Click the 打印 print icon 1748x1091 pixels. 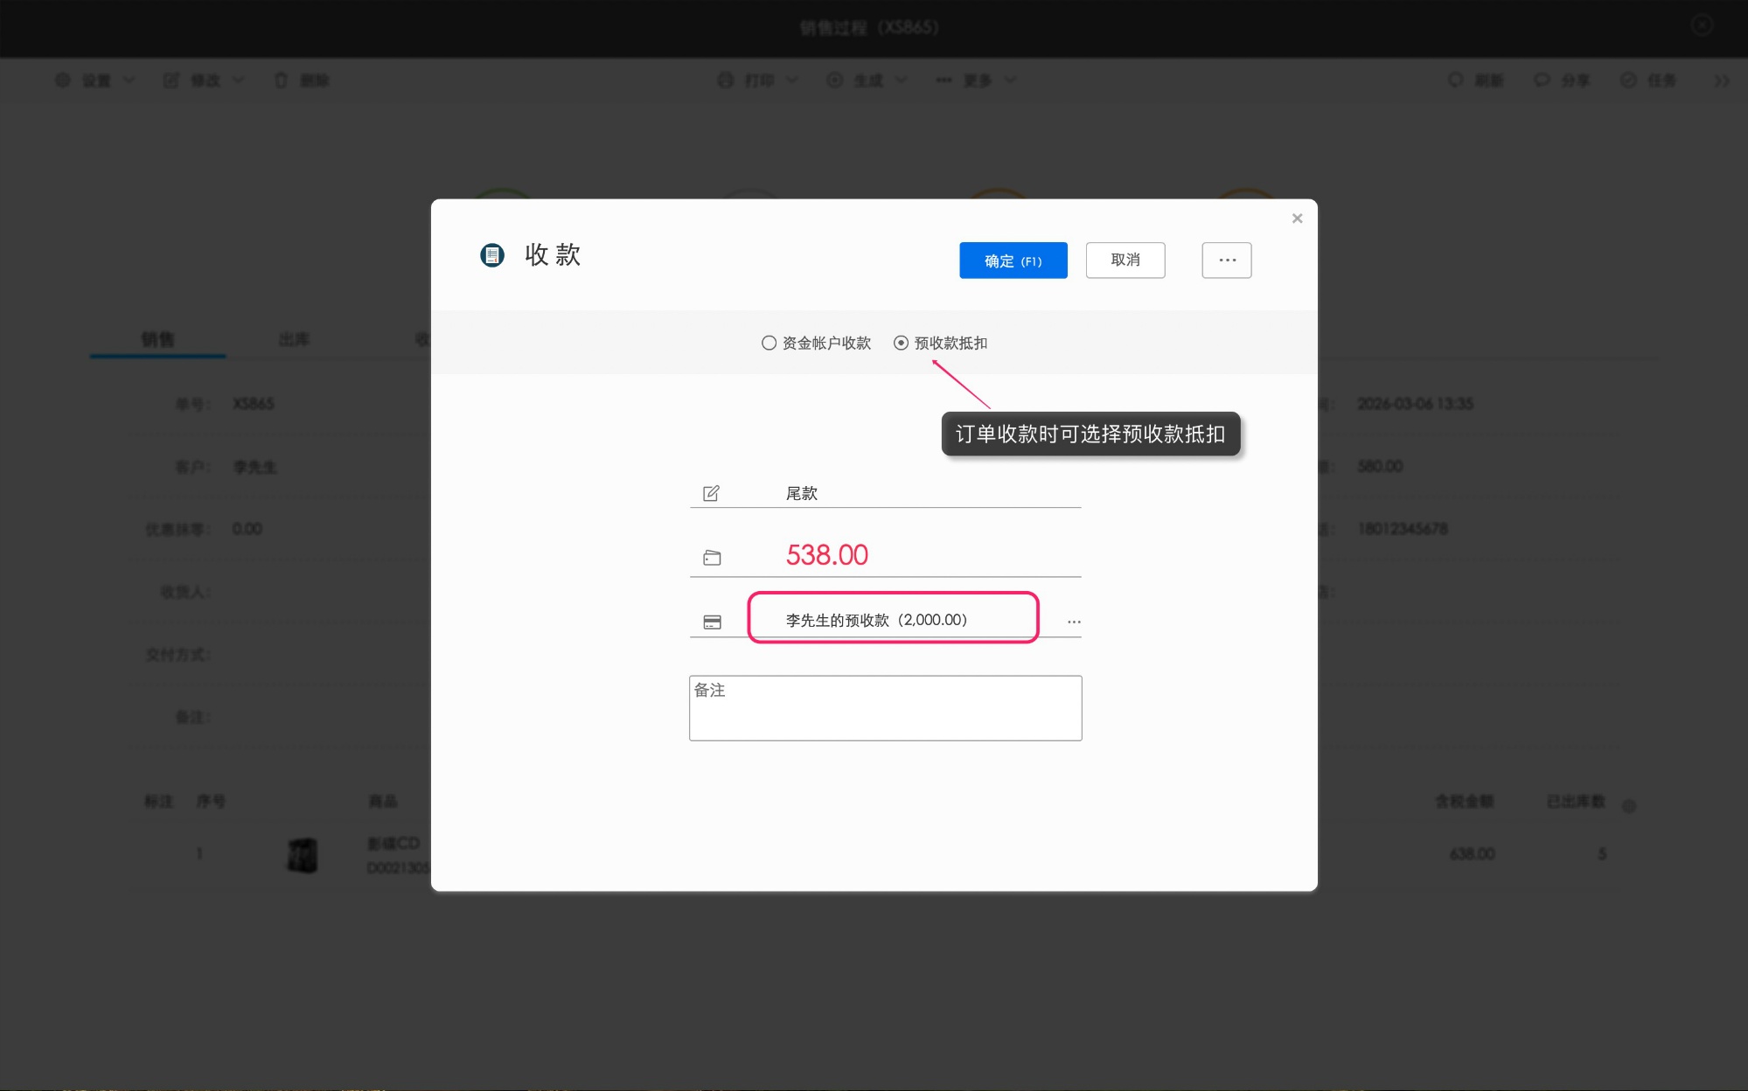(725, 80)
